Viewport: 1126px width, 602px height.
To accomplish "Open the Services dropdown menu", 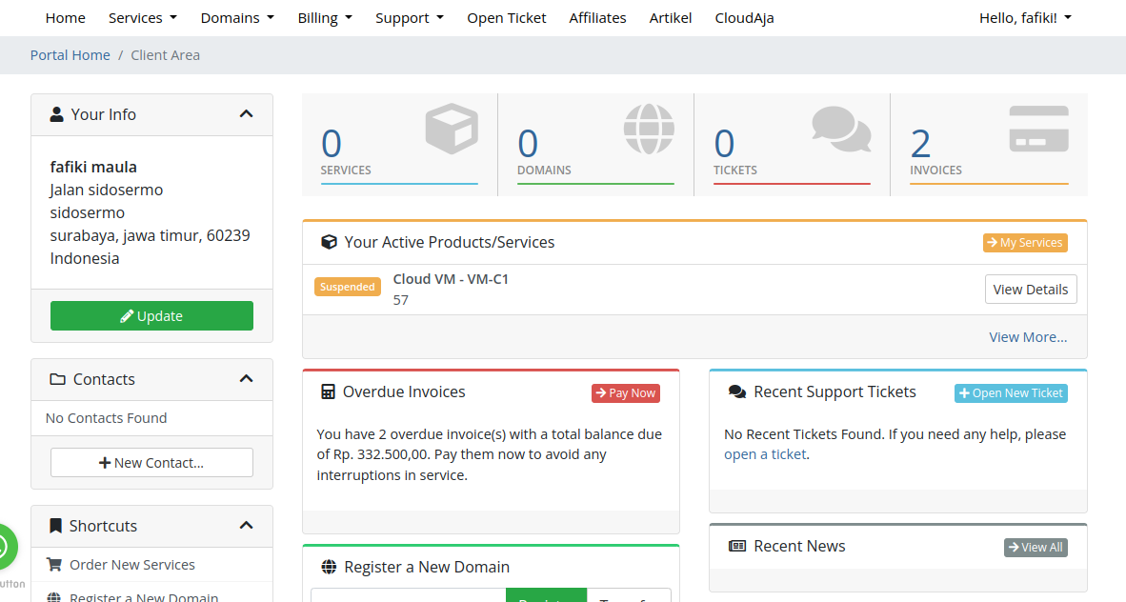I will 143,18.
